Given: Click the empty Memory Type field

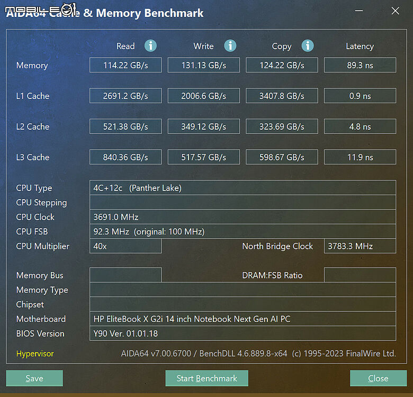Looking at the screenshot, I should tap(243, 290).
